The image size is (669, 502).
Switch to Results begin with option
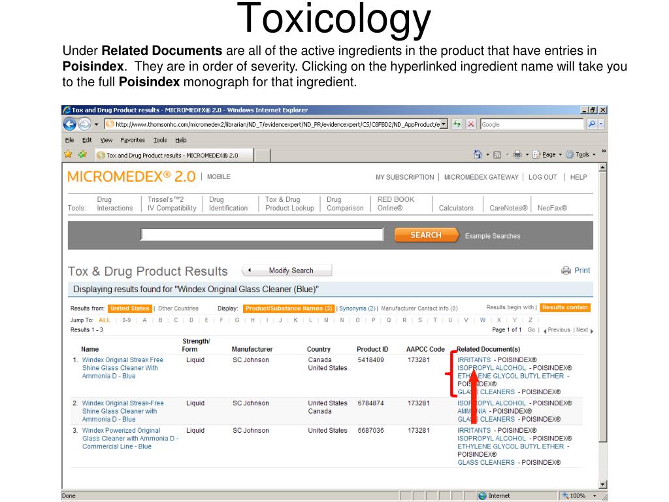[x=510, y=307]
